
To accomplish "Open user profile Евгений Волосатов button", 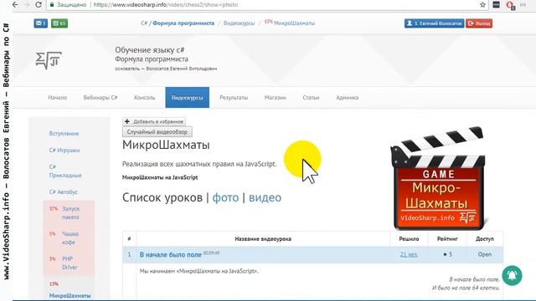I will [x=434, y=23].
